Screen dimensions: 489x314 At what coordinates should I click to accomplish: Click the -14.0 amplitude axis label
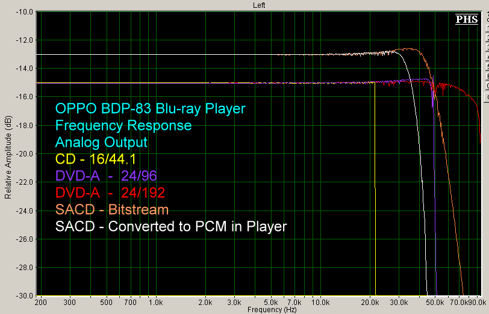24,69
